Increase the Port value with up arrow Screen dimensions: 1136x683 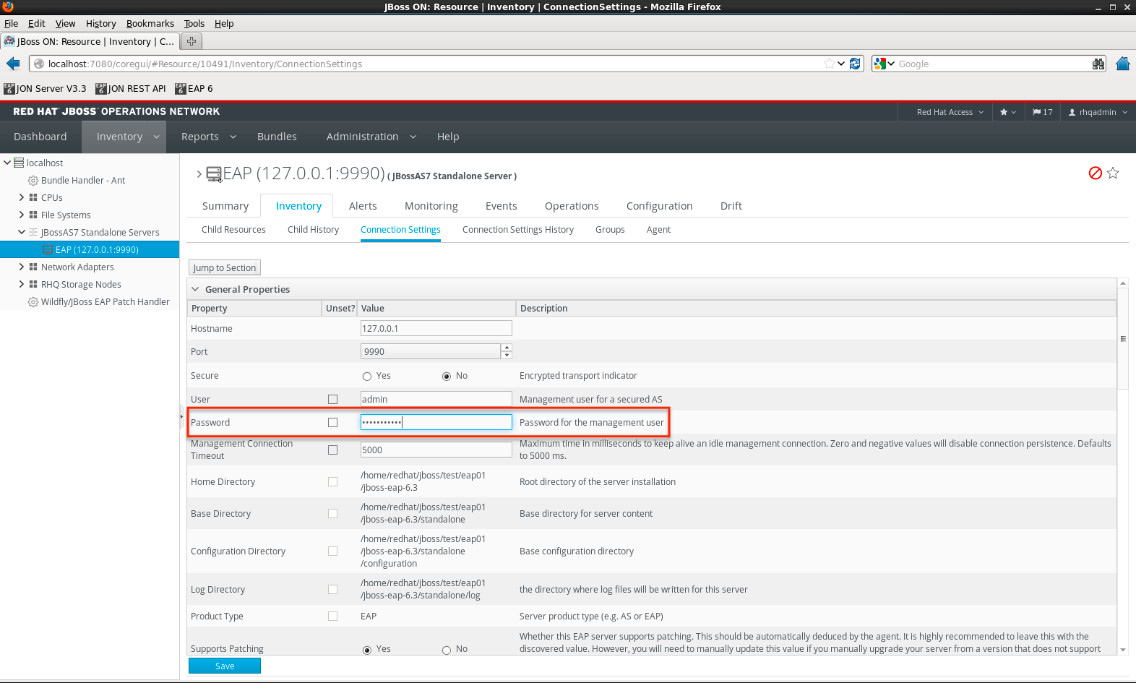point(507,348)
